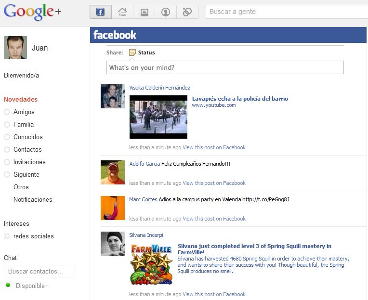Image resolution: width=368 pixels, height=300 pixels.
Task: Click the What's on your mind box
Action: [x=225, y=67]
